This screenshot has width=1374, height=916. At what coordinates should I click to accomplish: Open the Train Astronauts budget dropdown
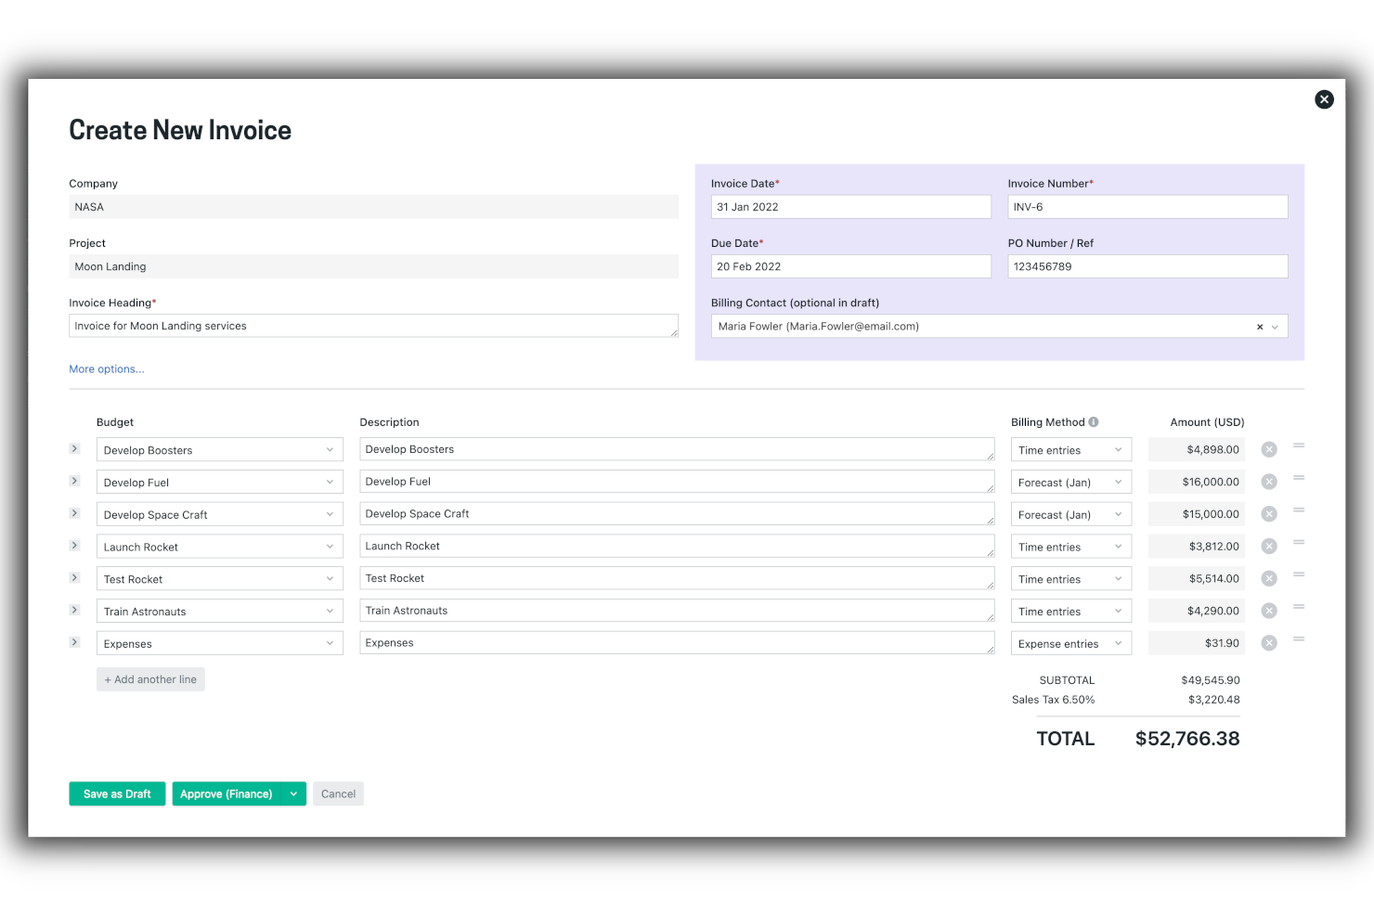(220, 611)
